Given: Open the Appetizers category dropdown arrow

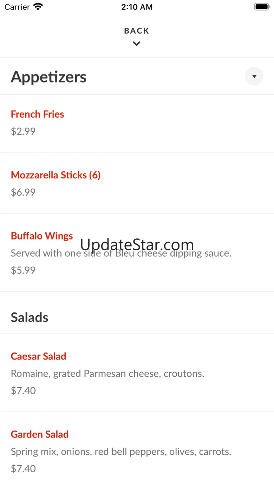Looking at the screenshot, I should point(254,76).
